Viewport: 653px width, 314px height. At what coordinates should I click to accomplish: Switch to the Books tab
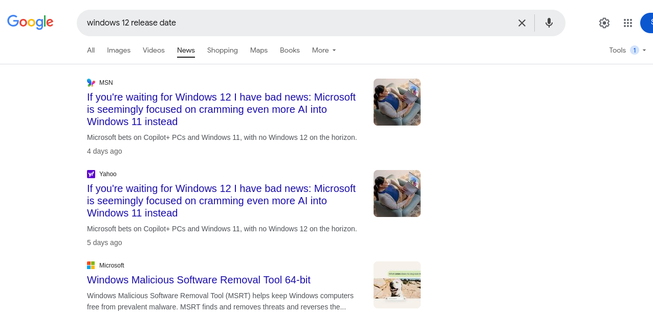290,50
